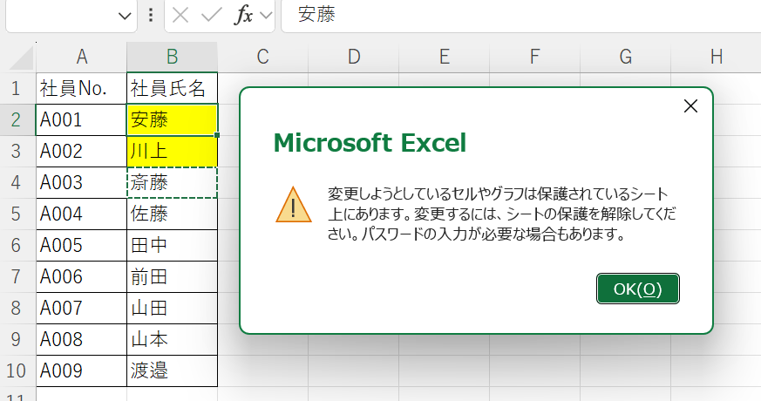
Task: Click cell A001
Action: 82,120
